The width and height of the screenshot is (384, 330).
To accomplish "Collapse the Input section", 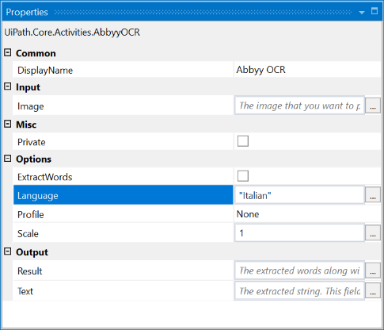I will tap(7, 86).
